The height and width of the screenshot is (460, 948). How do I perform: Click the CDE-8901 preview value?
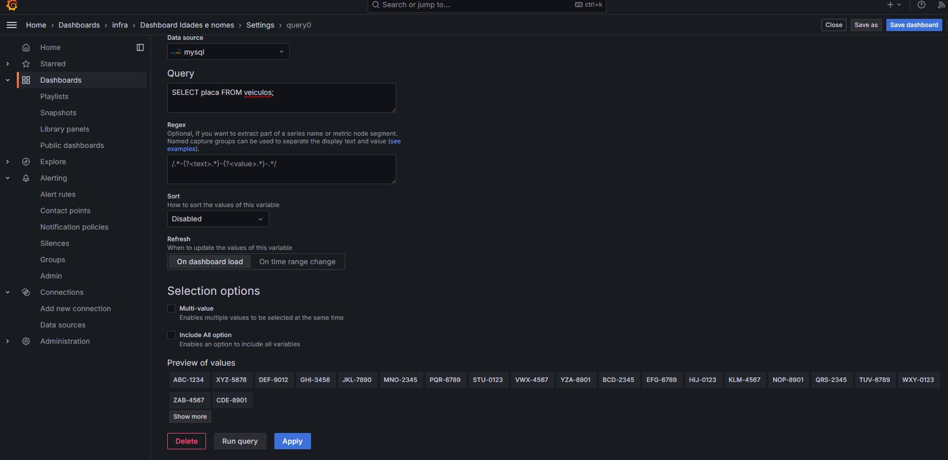click(x=232, y=400)
